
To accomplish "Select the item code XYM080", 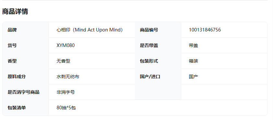I will (x=65, y=45).
